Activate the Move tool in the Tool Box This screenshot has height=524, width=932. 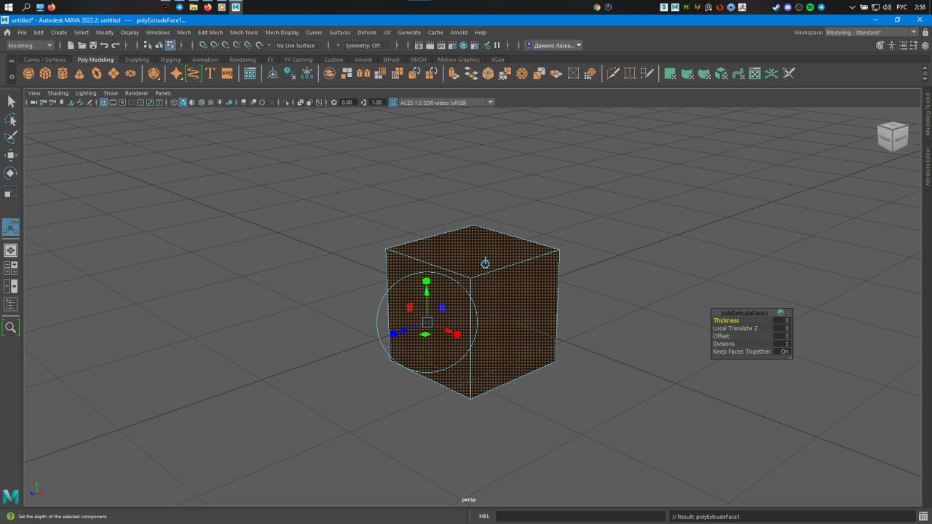point(11,155)
